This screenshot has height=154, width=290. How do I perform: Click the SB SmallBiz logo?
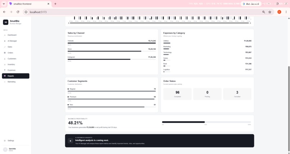coord(5,22)
